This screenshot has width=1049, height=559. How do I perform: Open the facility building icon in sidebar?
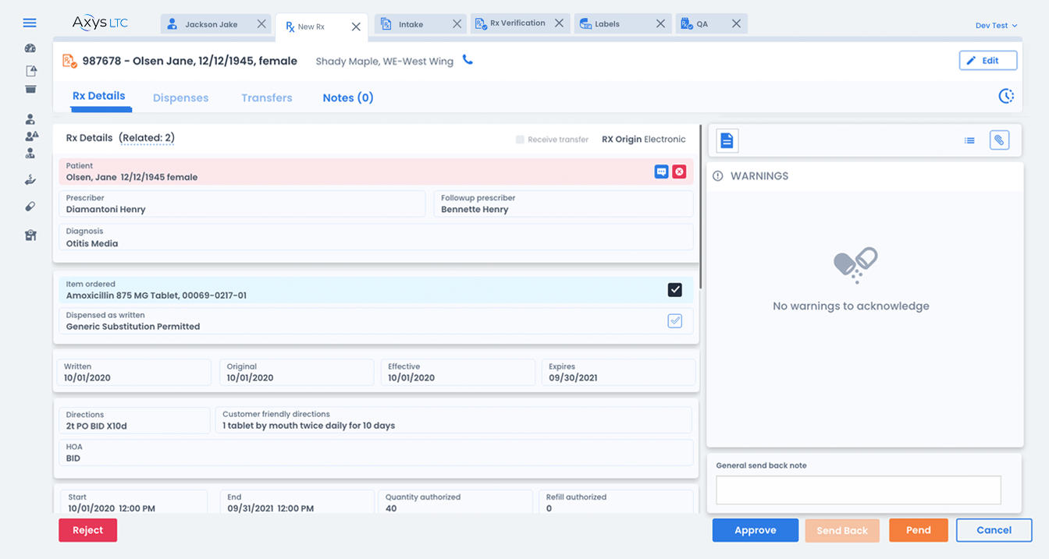(30, 235)
